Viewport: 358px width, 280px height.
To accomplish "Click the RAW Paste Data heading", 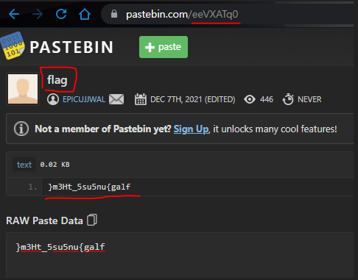I will (x=44, y=220).
